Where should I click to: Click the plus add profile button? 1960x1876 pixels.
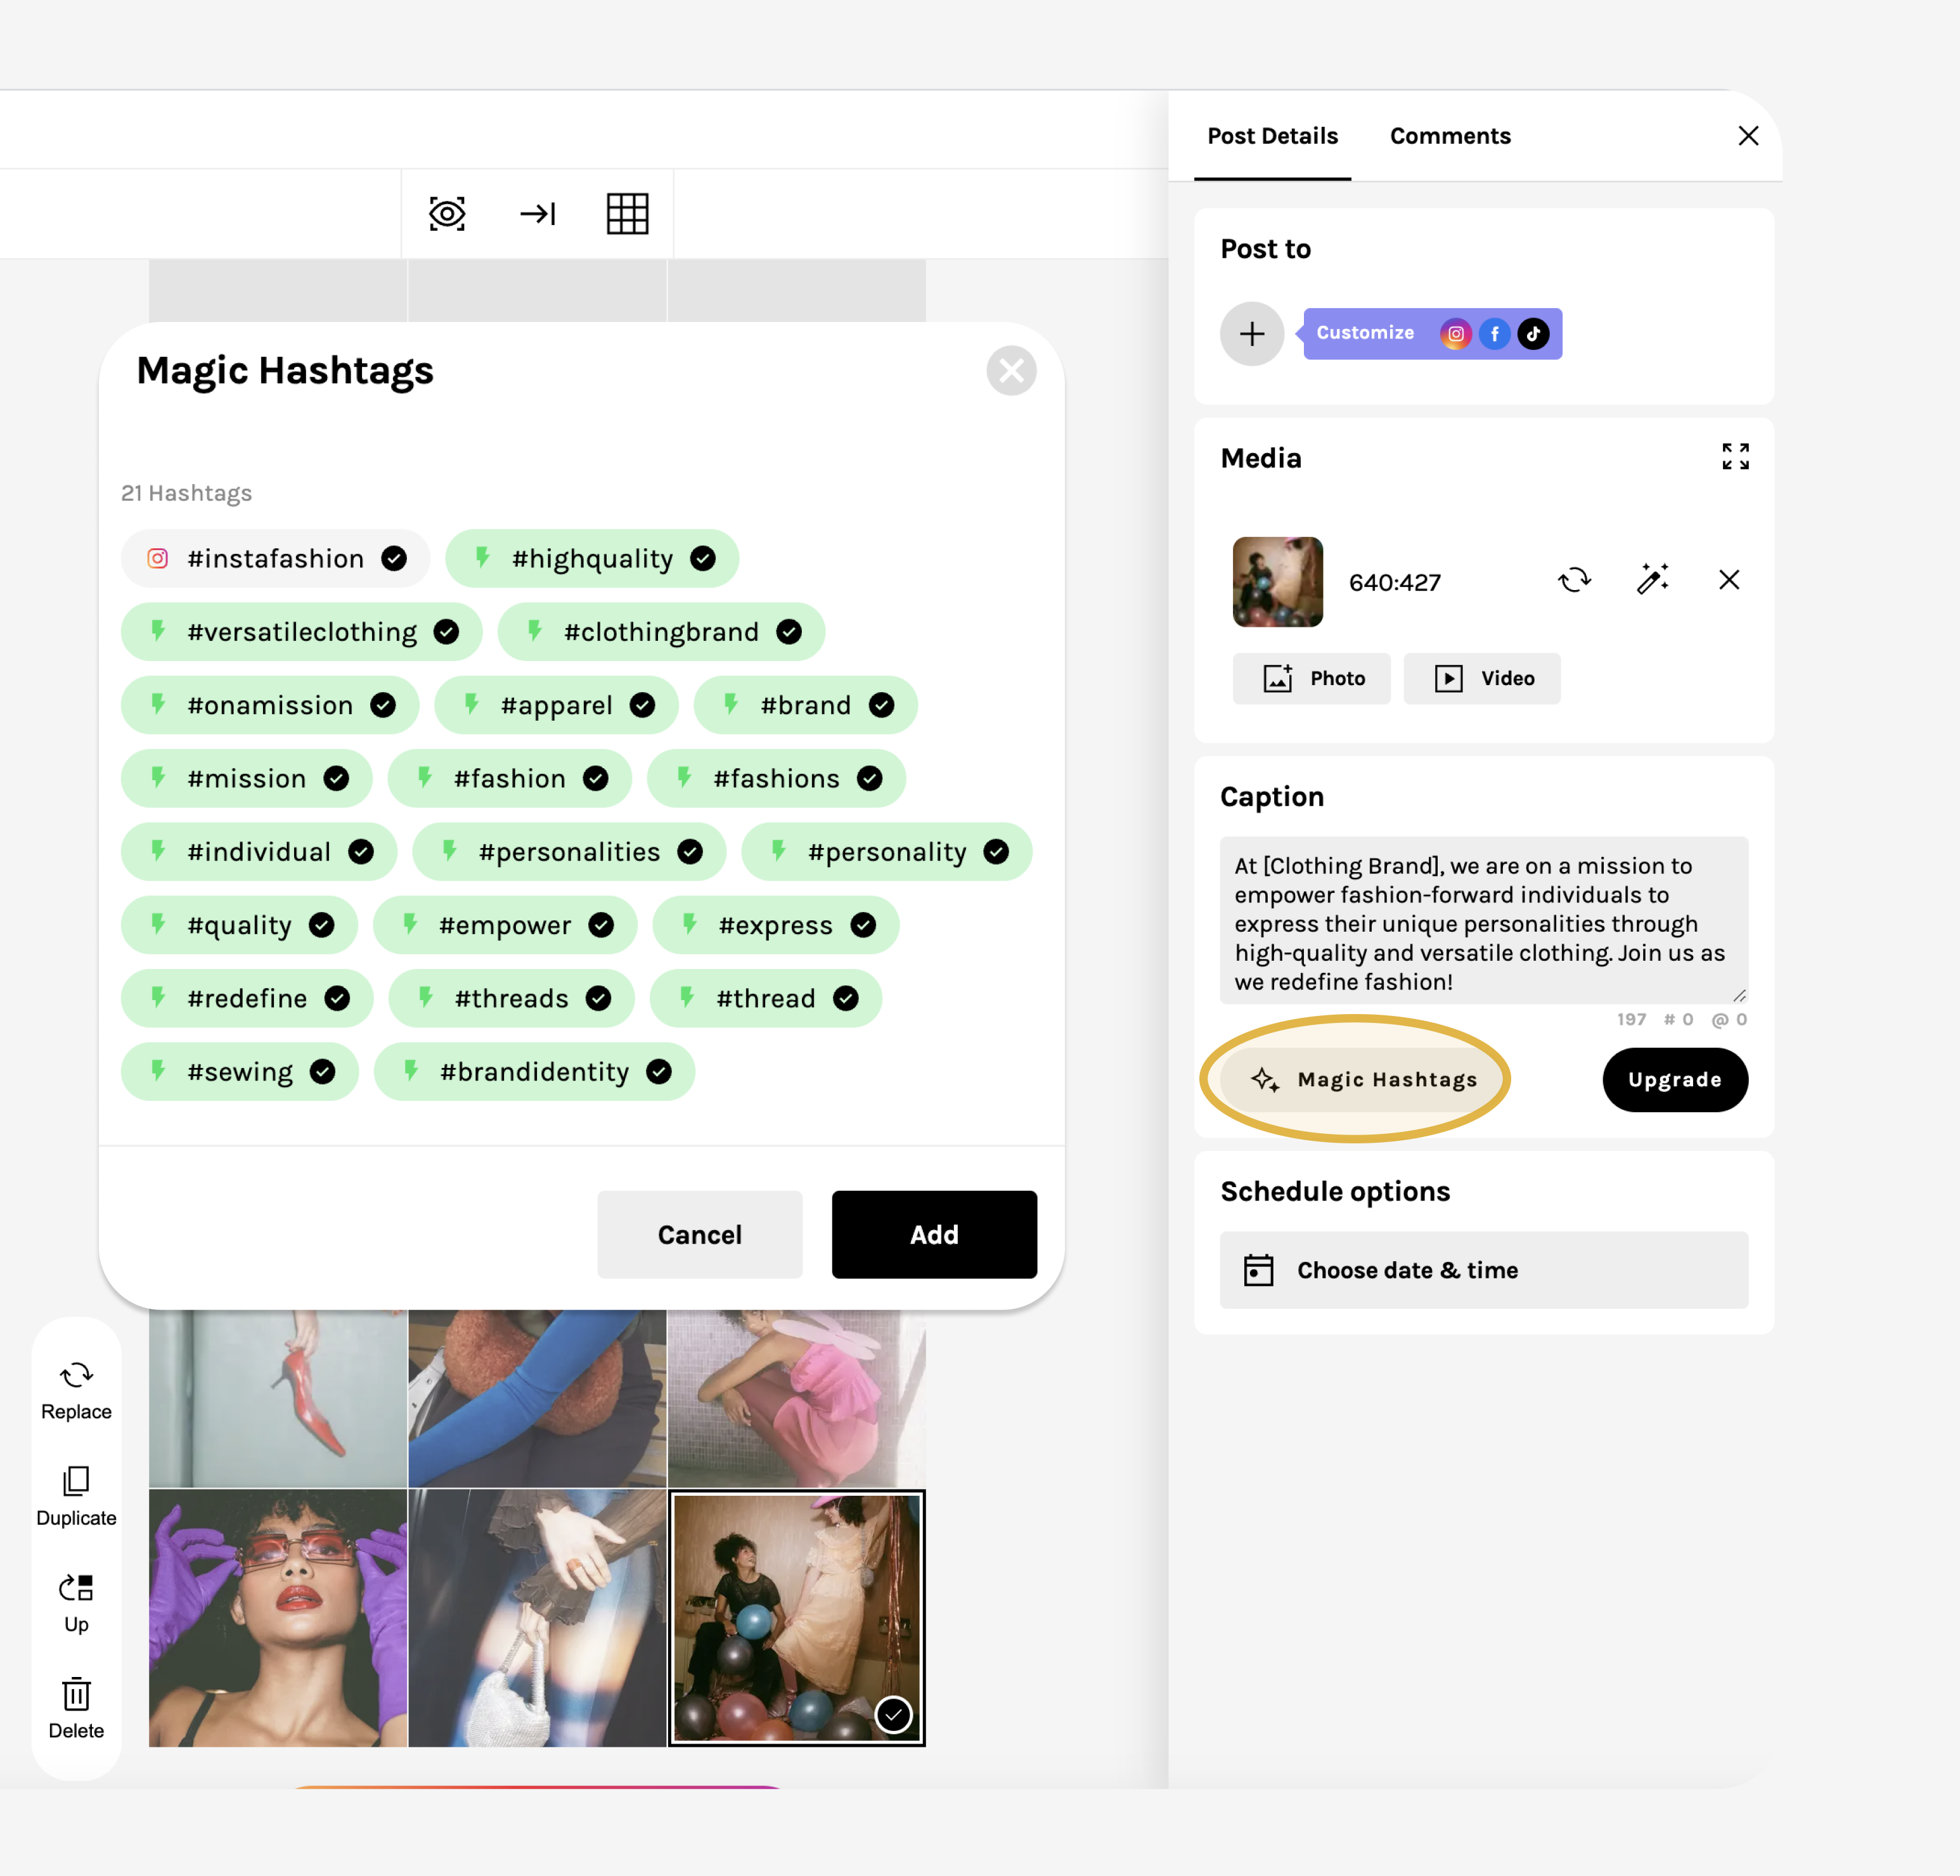pos(1252,334)
